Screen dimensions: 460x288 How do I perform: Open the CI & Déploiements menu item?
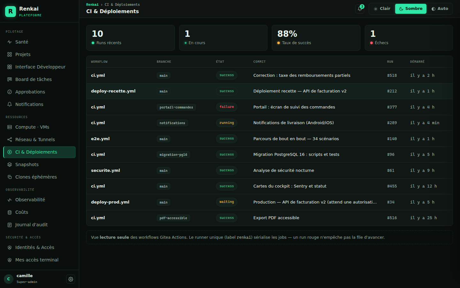pyautogui.click(x=39, y=152)
